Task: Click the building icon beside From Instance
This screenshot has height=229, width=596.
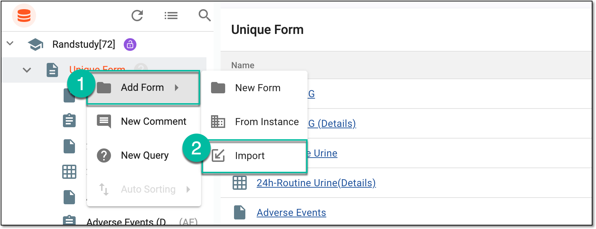Action: point(218,122)
